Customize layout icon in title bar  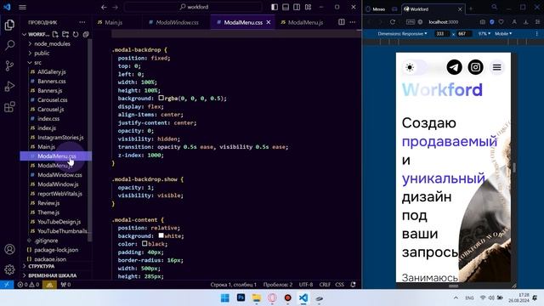308,7
